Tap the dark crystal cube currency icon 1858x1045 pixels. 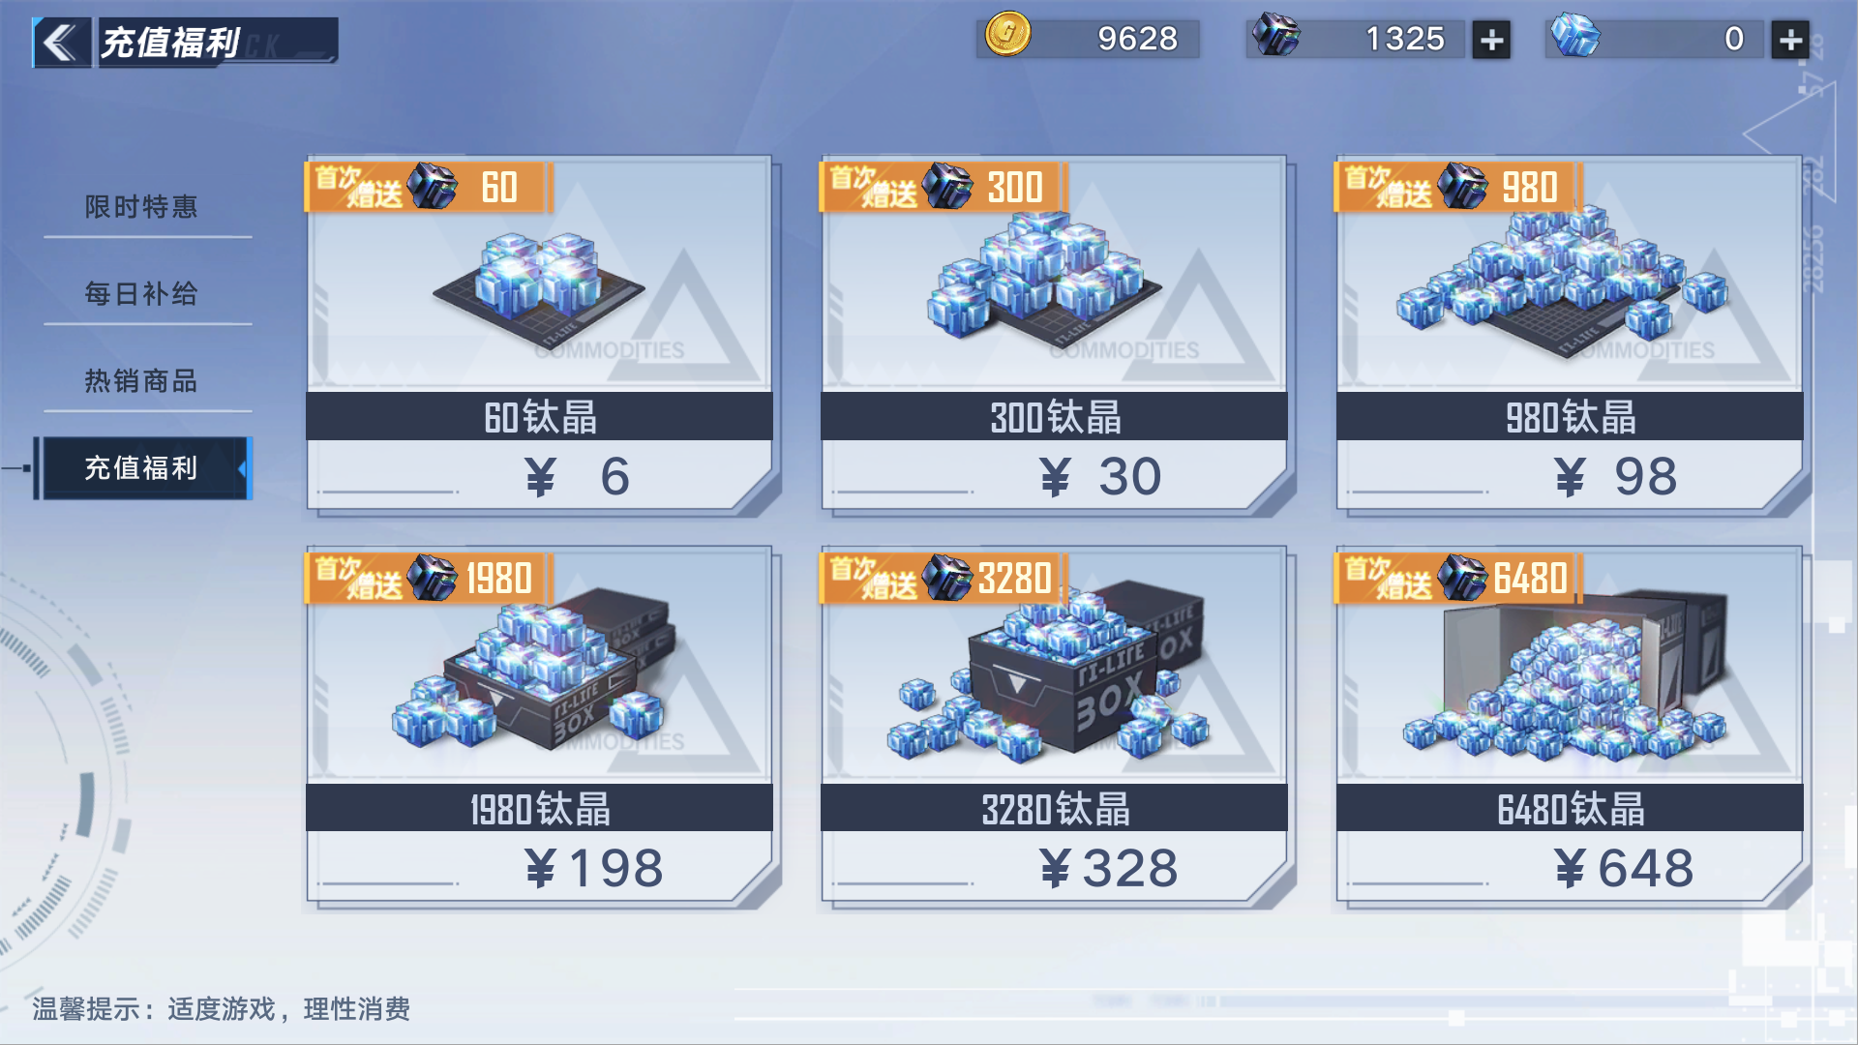1276,35
